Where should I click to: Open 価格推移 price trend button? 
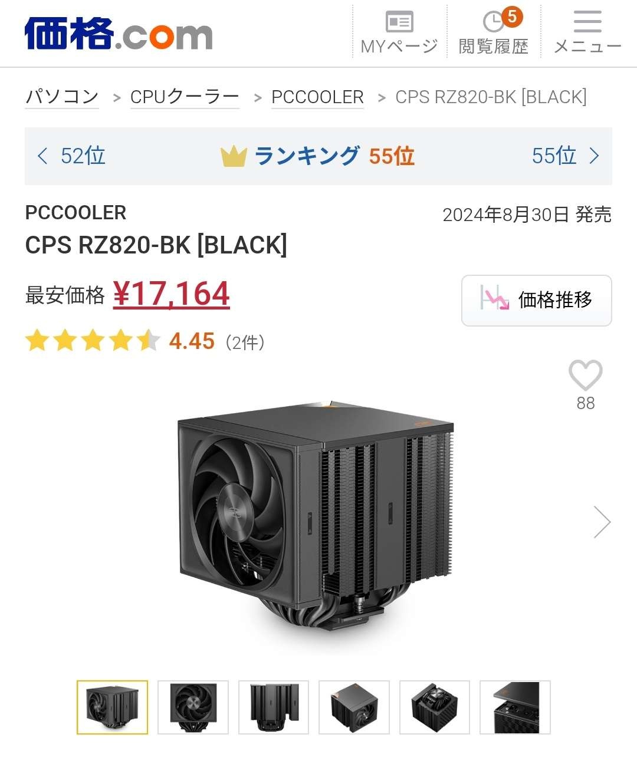click(x=537, y=301)
